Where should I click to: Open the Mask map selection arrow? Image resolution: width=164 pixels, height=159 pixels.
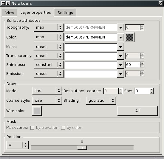point(120,47)
